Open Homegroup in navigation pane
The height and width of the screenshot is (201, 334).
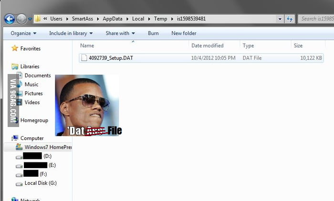pyautogui.click(x=34, y=120)
